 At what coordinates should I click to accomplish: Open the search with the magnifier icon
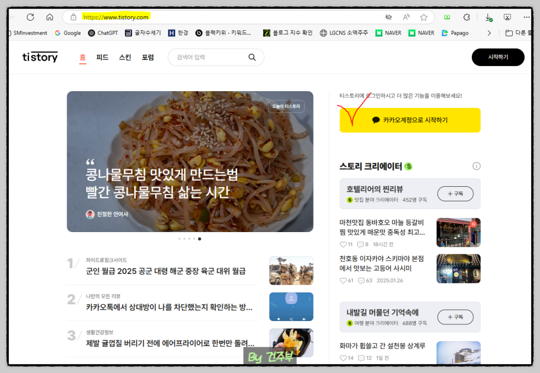[x=252, y=57]
